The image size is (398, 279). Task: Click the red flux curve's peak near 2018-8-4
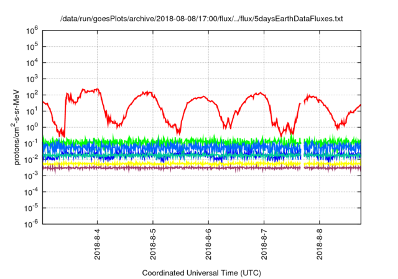point(96,90)
